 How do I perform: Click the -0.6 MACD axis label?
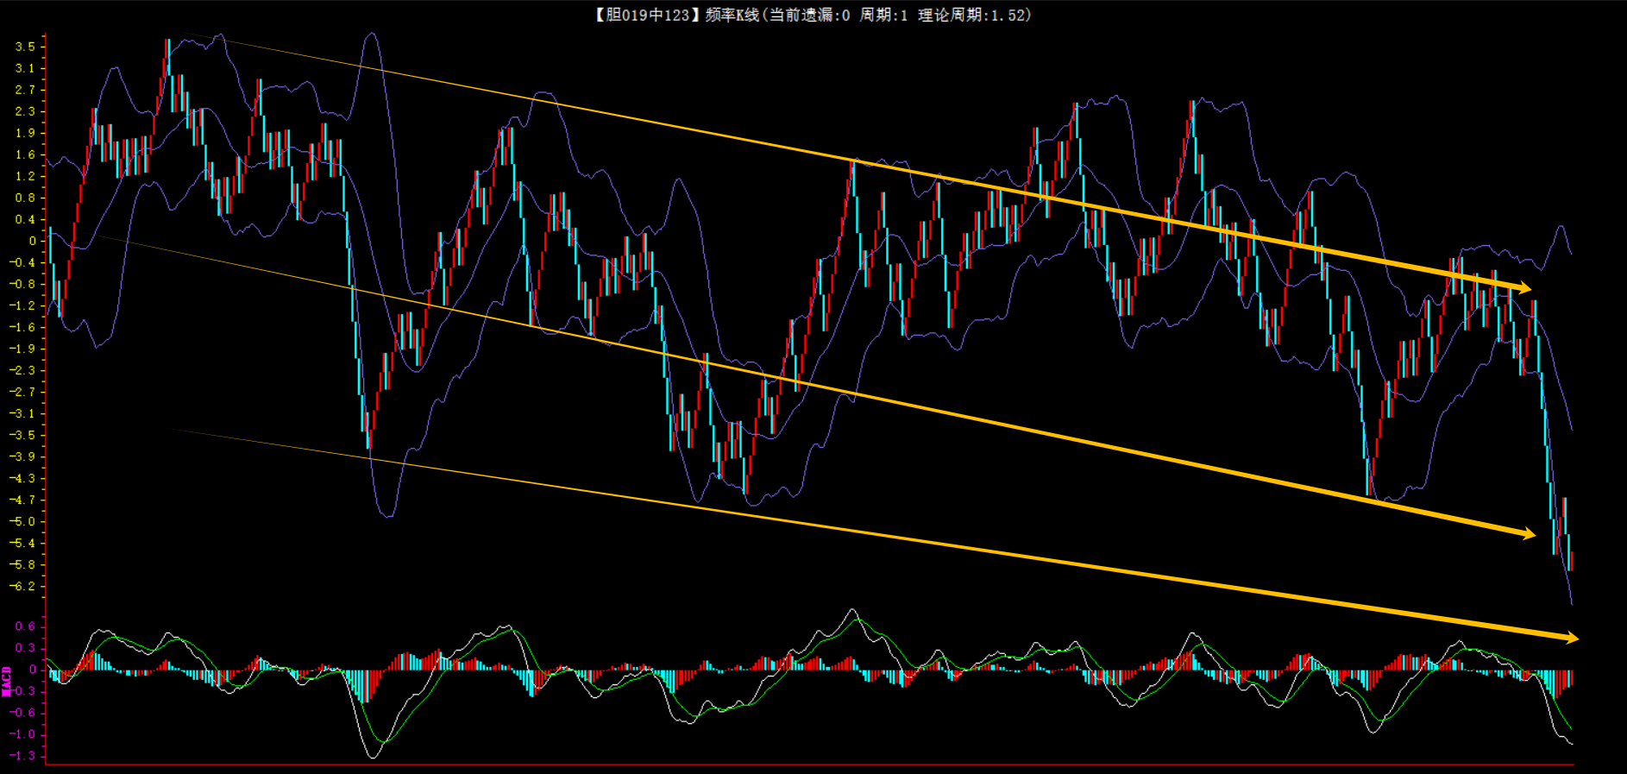(x=22, y=713)
